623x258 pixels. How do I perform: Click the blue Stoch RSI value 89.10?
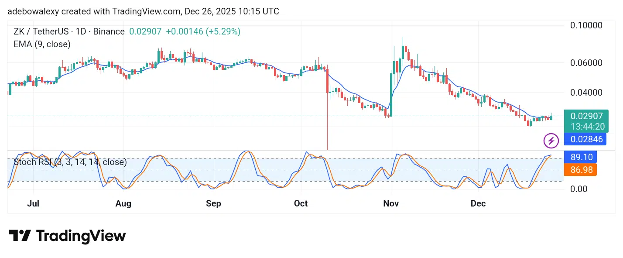[580, 157]
